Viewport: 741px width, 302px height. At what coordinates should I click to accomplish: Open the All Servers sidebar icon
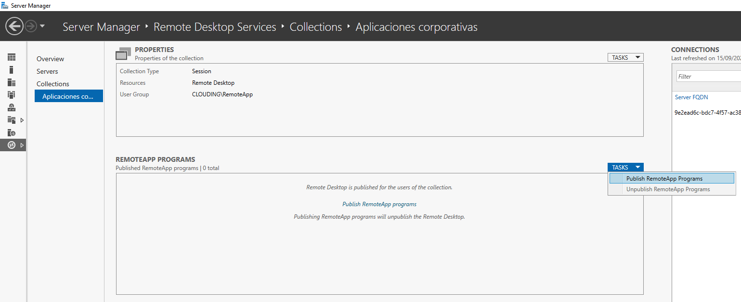pos(12,82)
